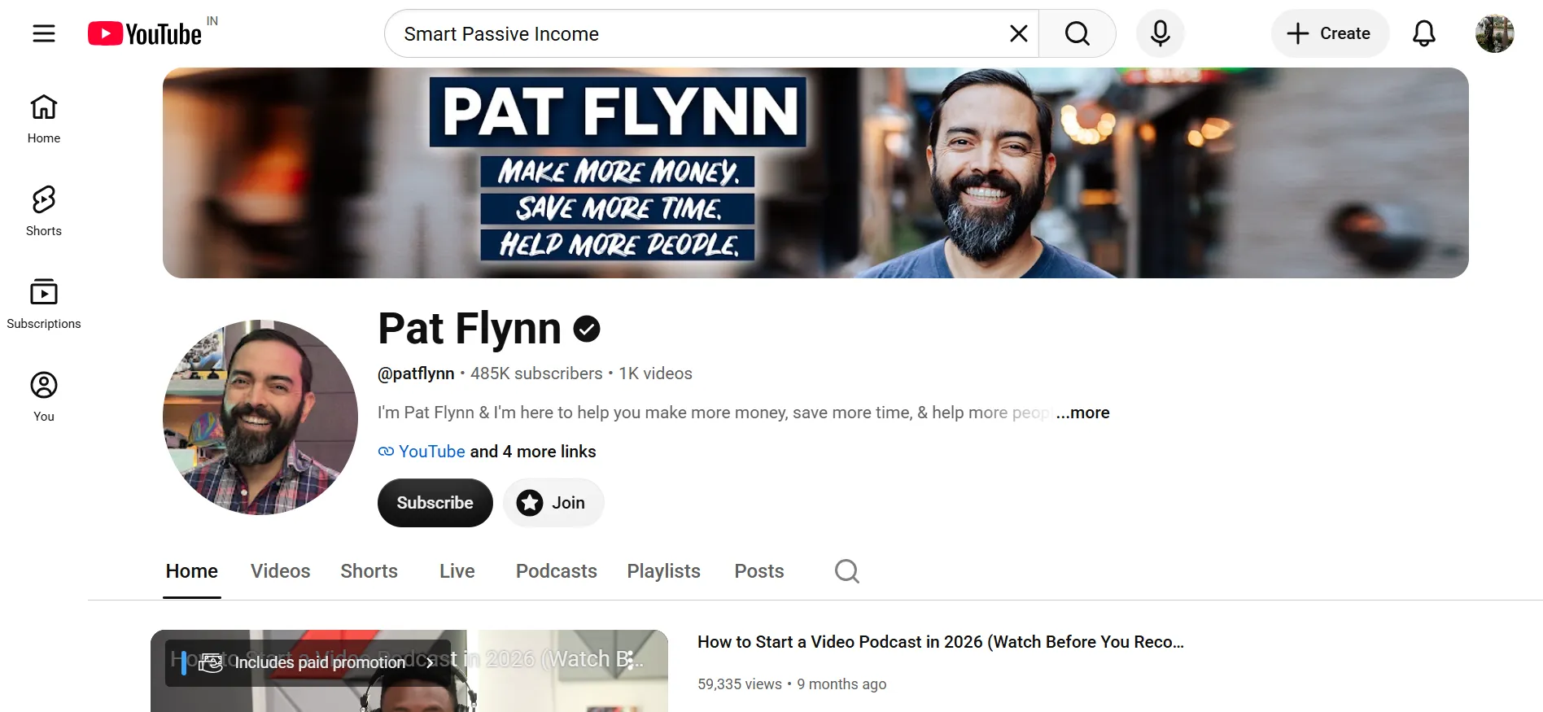
Task: Open the video player's three-dot menu
Action: coord(630,660)
